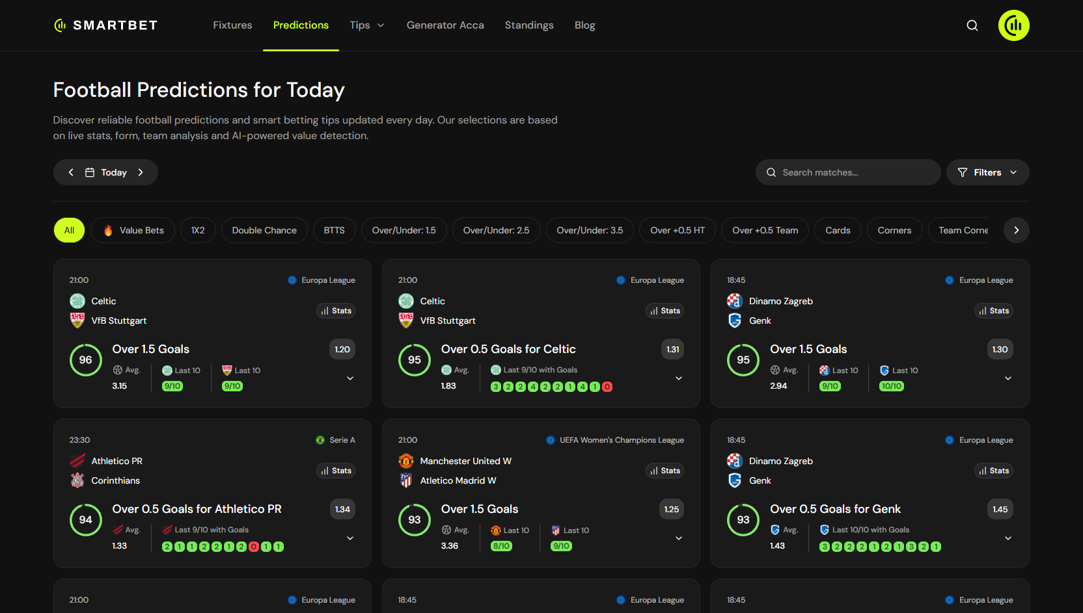
Task: Select the 1X2 market chip
Action: (198, 230)
